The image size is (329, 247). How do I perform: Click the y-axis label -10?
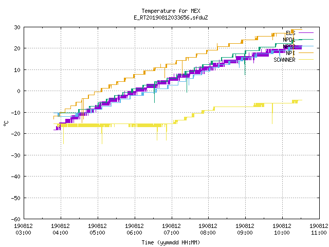16,113
